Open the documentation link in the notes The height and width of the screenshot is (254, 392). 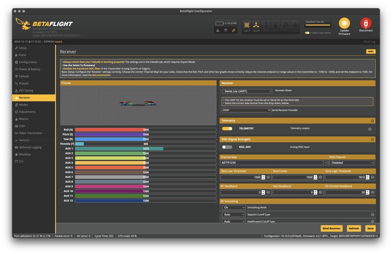(x=101, y=75)
